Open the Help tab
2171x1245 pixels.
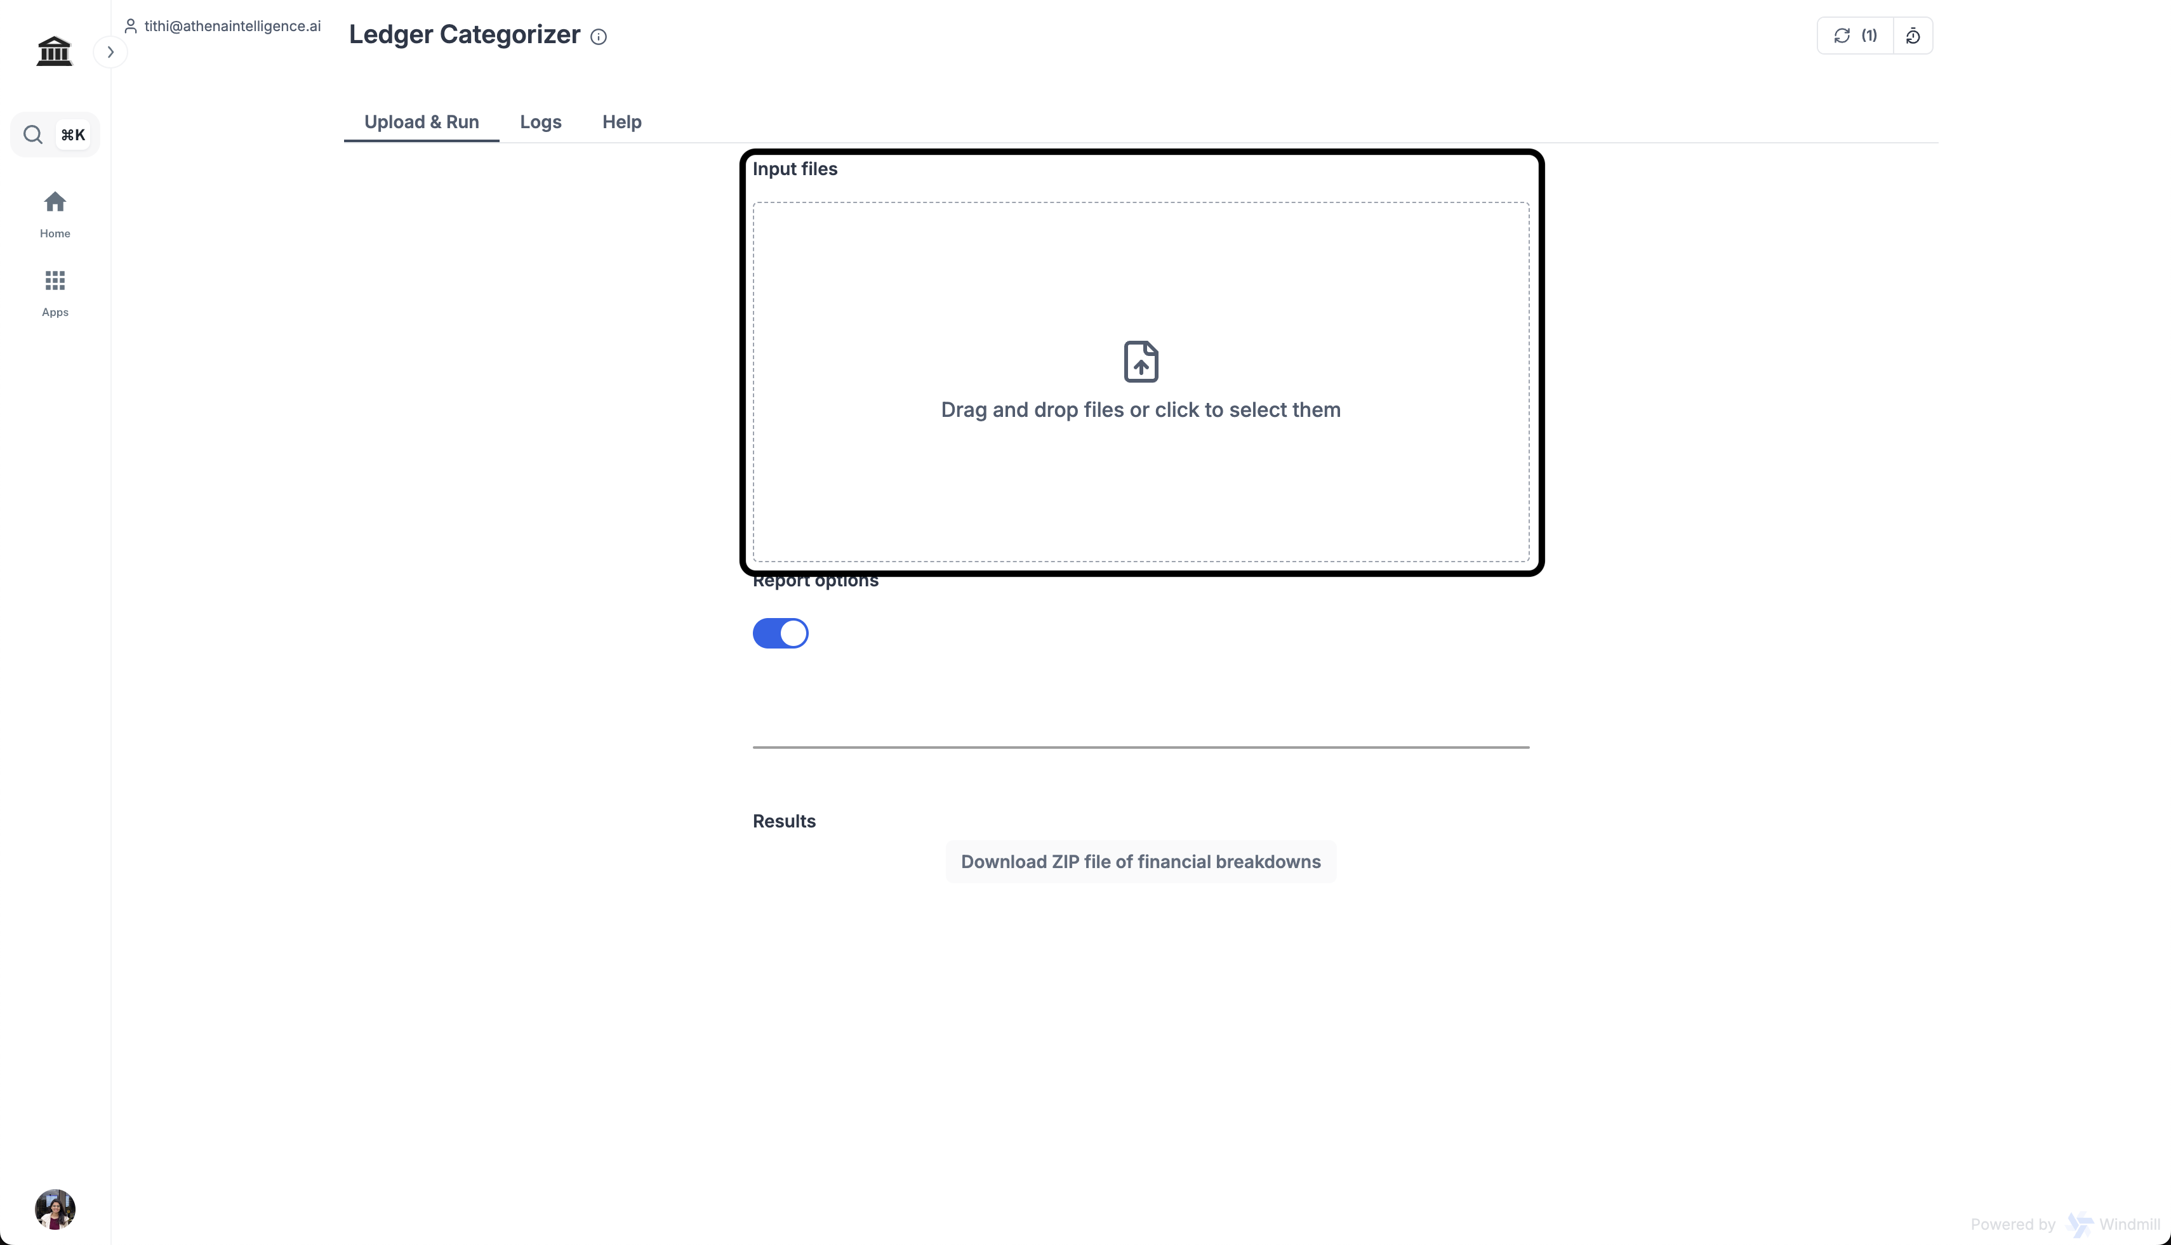(621, 121)
